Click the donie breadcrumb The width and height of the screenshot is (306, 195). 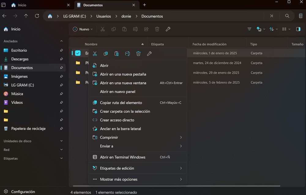click(126, 16)
